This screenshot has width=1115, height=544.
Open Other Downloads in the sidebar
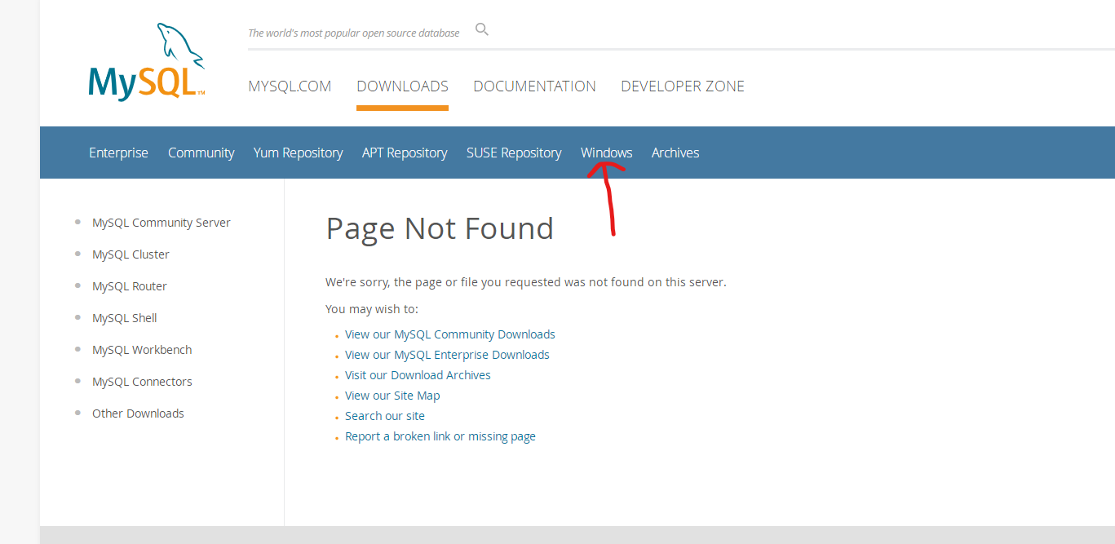coord(138,414)
